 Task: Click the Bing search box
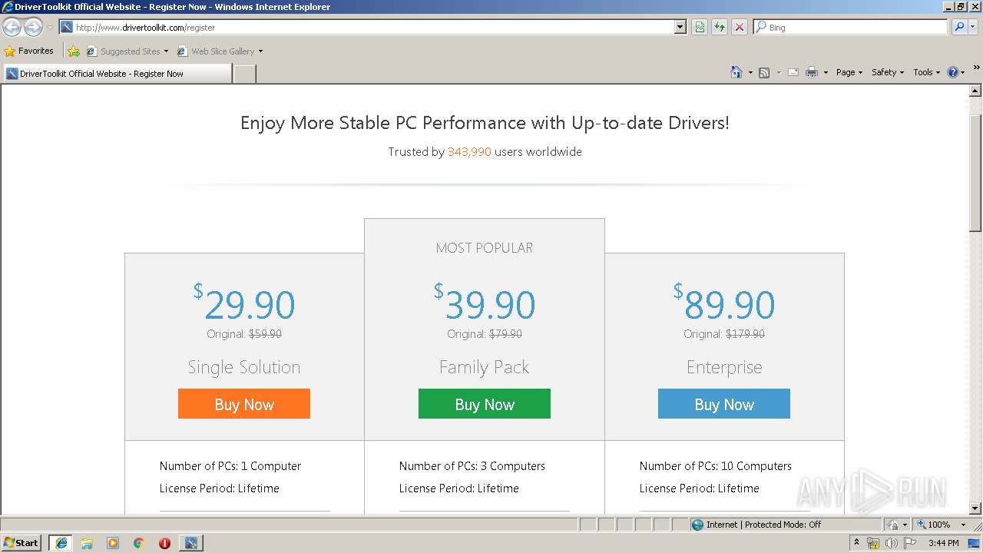850,27
